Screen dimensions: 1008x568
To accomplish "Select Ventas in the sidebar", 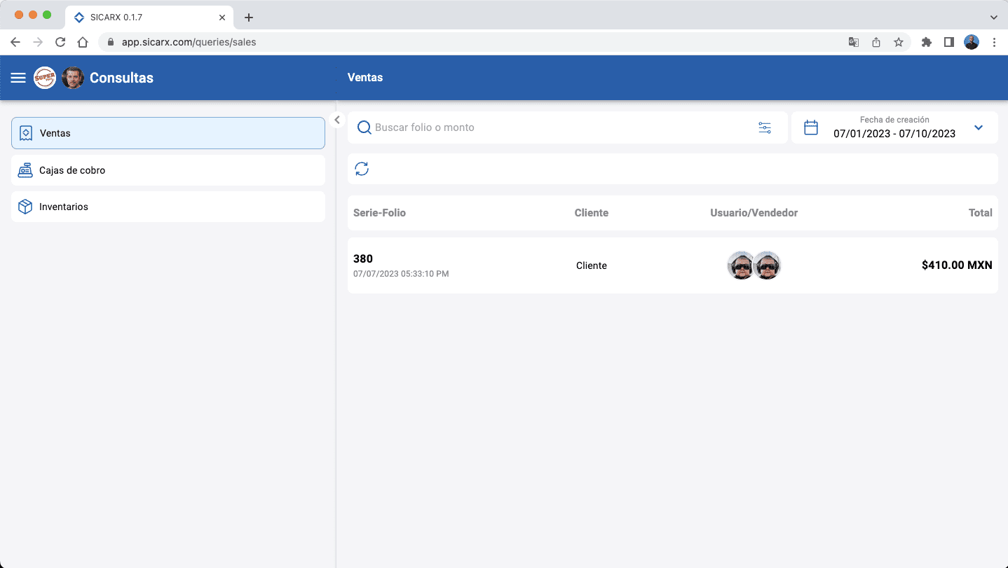I will (168, 133).
